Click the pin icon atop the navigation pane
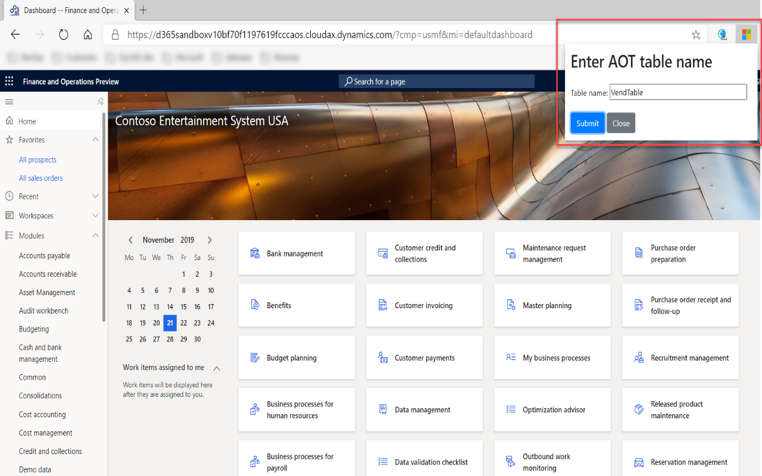 pos(100,102)
